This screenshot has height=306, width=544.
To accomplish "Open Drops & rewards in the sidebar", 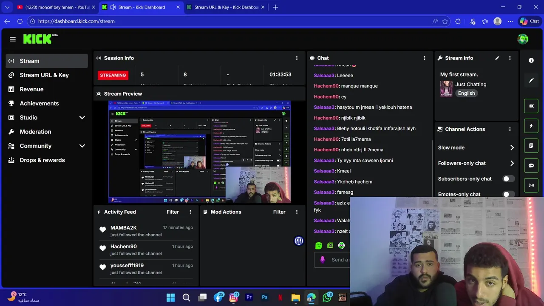I will click(x=47, y=160).
